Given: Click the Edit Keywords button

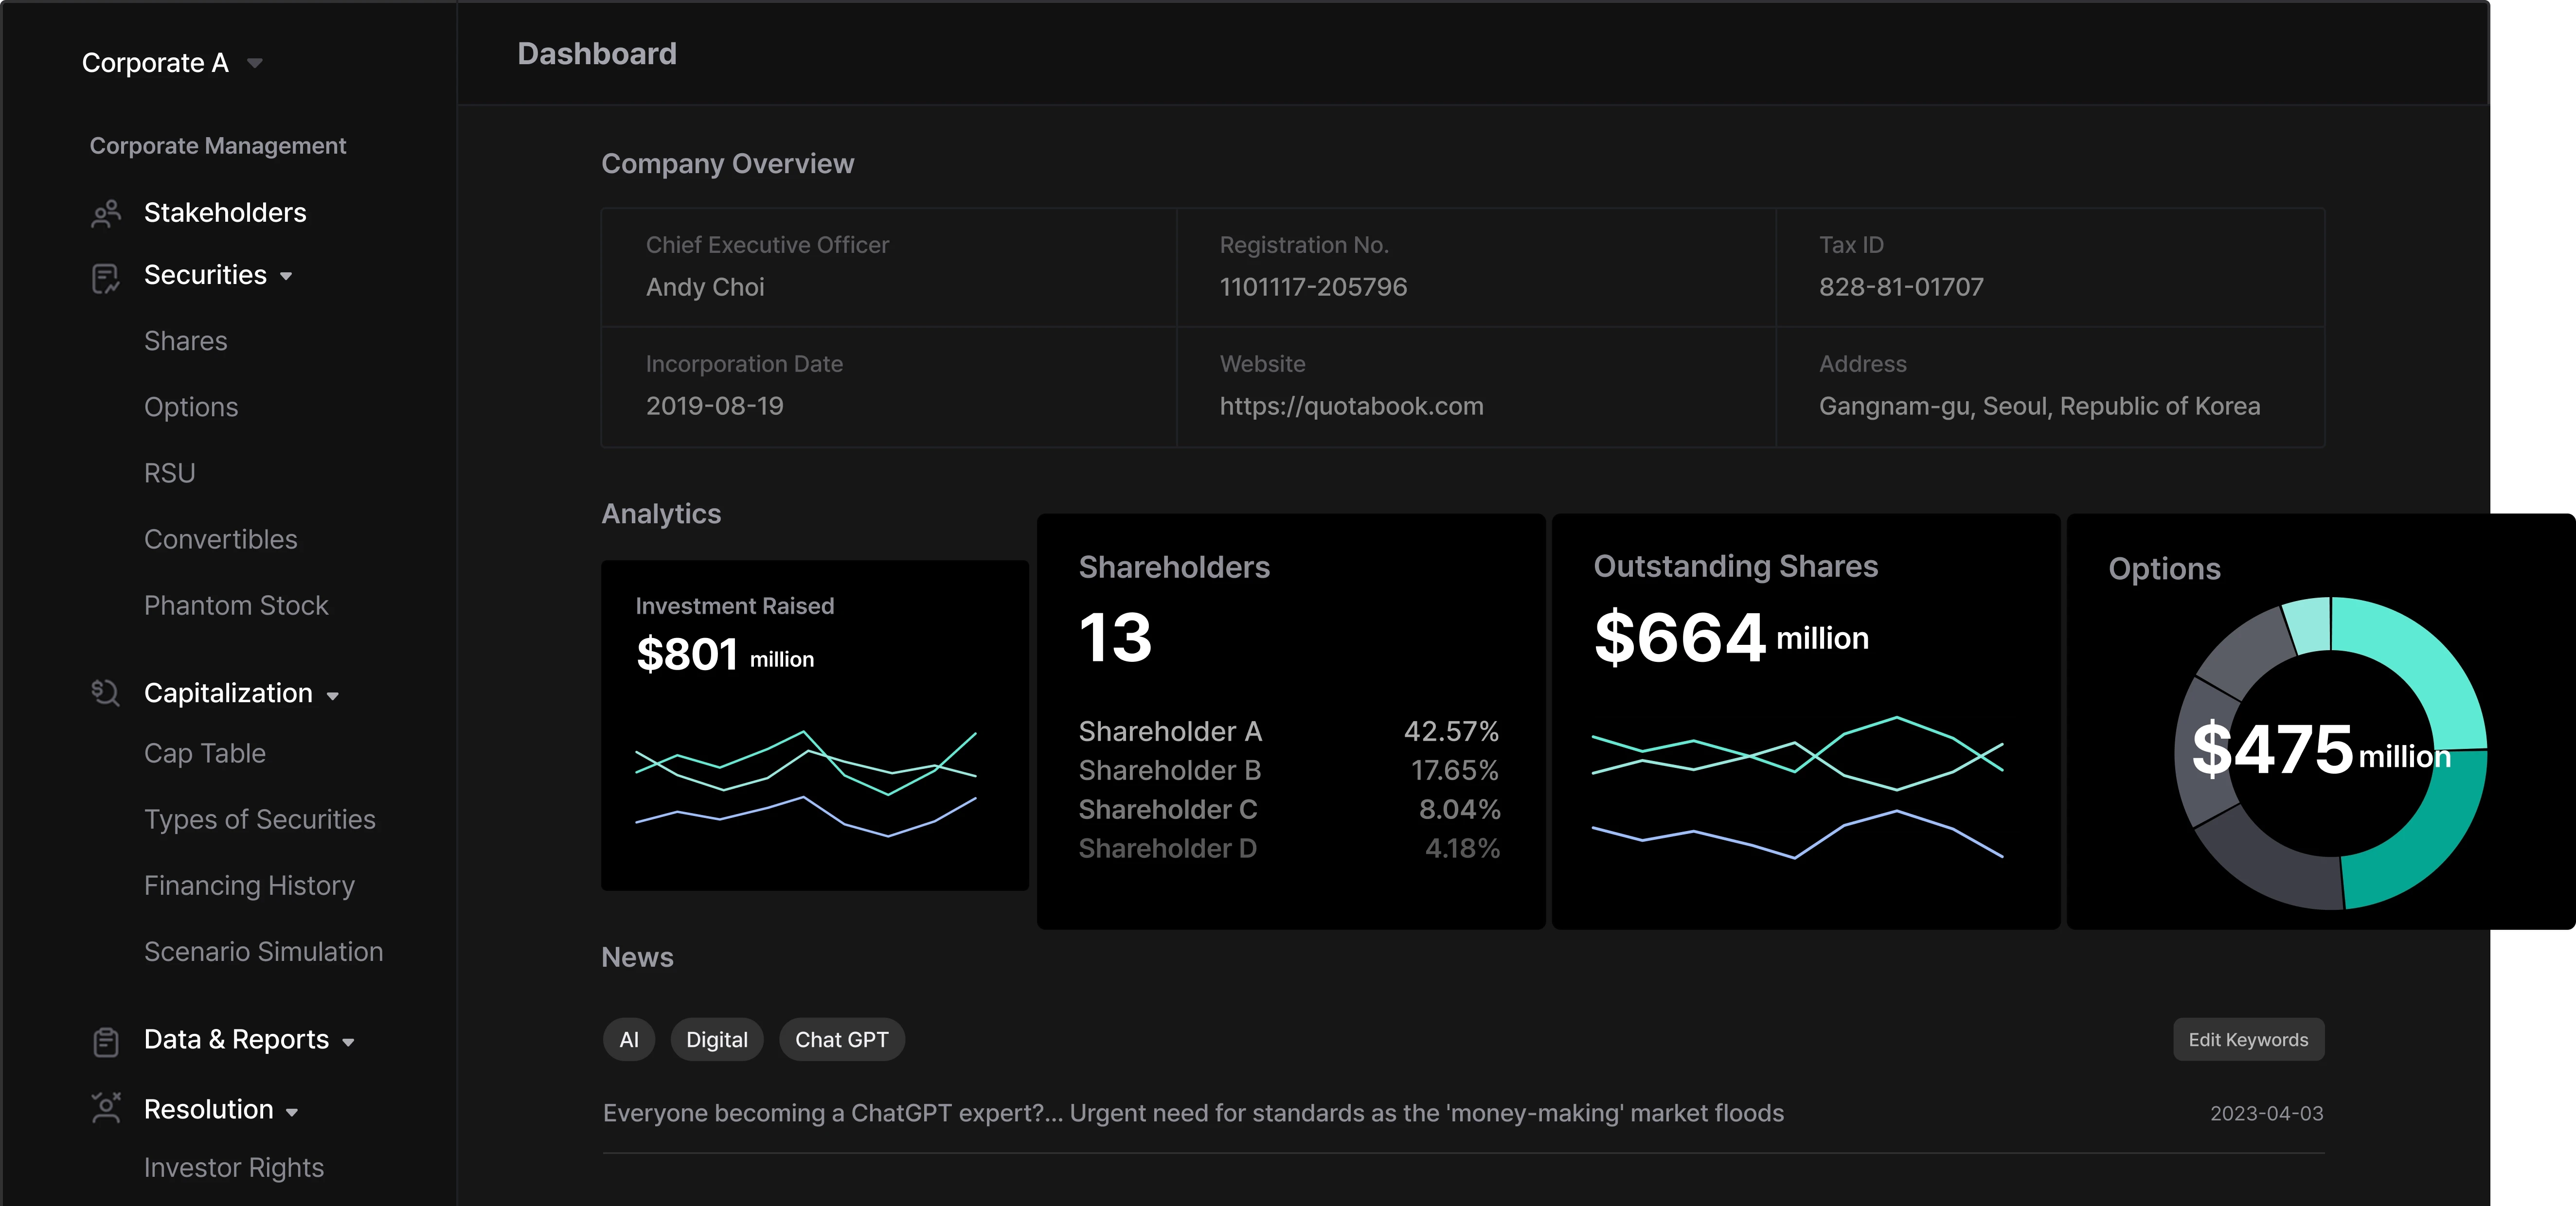Looking at the screenshot, I should point(2248,1039).
